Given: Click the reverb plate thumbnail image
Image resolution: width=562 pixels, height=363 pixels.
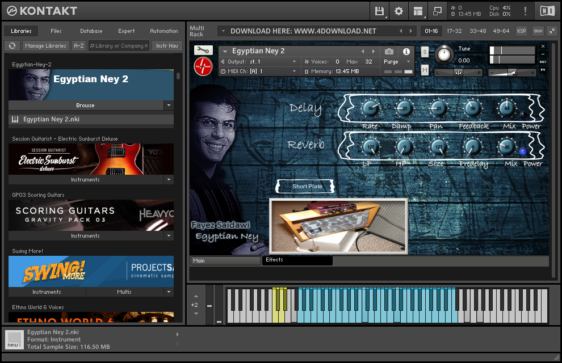Looking at the screenshot, I should tap(338, 226).
